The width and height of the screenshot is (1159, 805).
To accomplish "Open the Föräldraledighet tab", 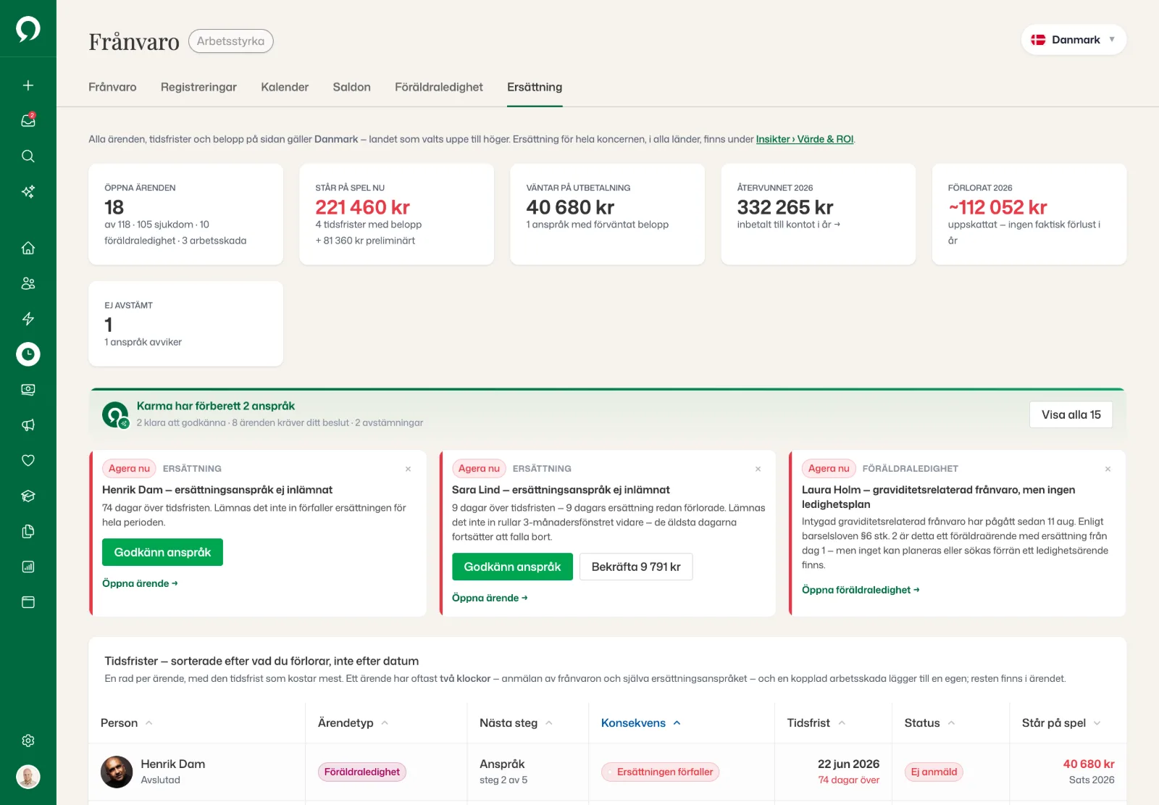I will pos(439,87).
